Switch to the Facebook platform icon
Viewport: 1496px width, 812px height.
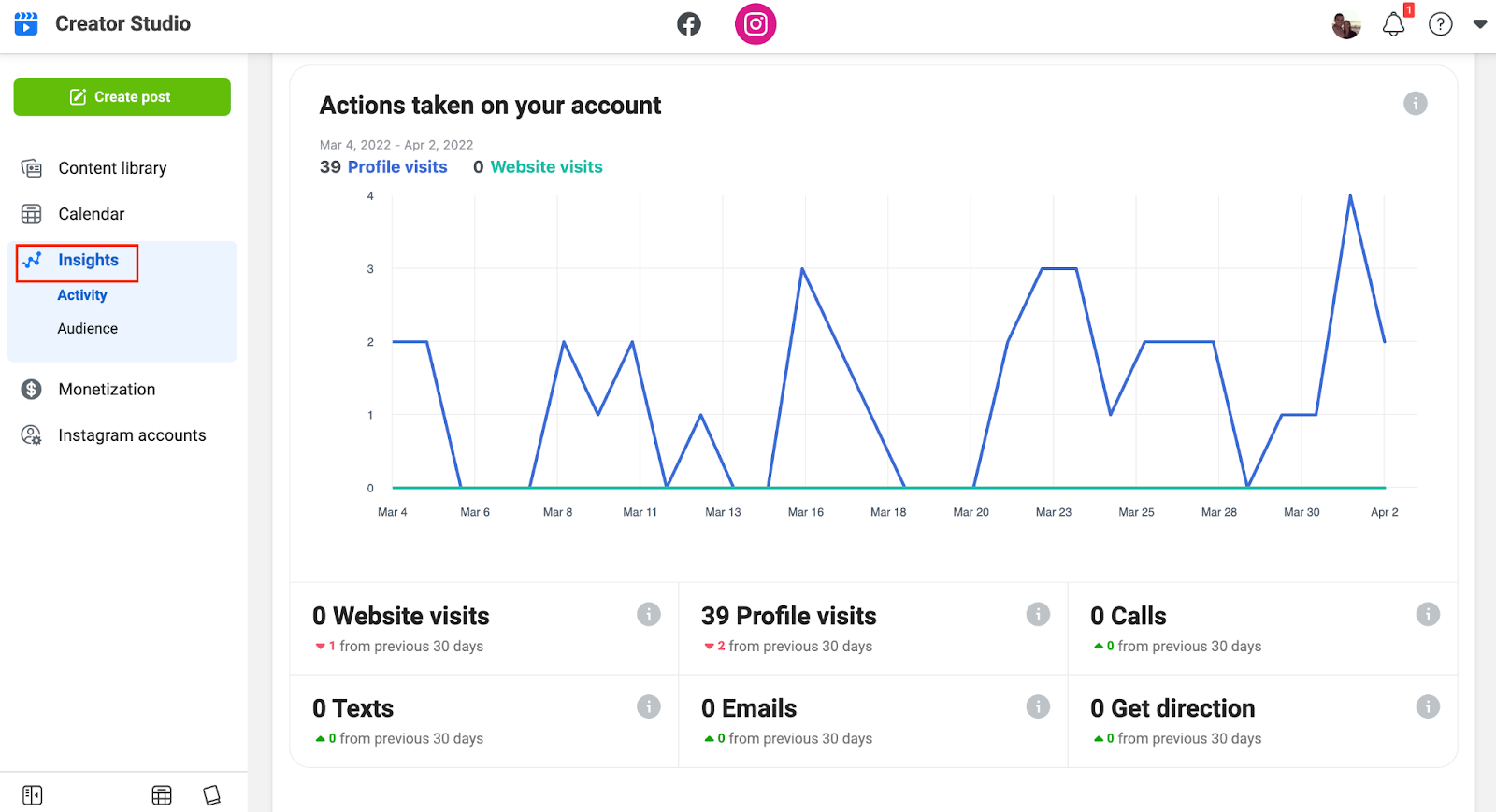[689, 24]
